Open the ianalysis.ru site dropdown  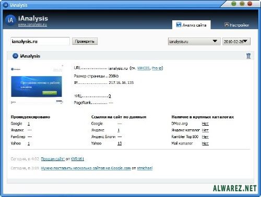click(x=194, y=42)
